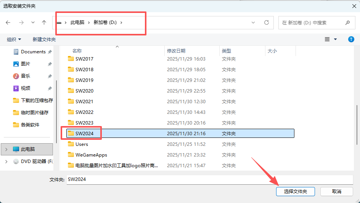Expand the 此电脑 tree node
The width and height of the screenshot is (360, 203).
click(x=6, y=149)
